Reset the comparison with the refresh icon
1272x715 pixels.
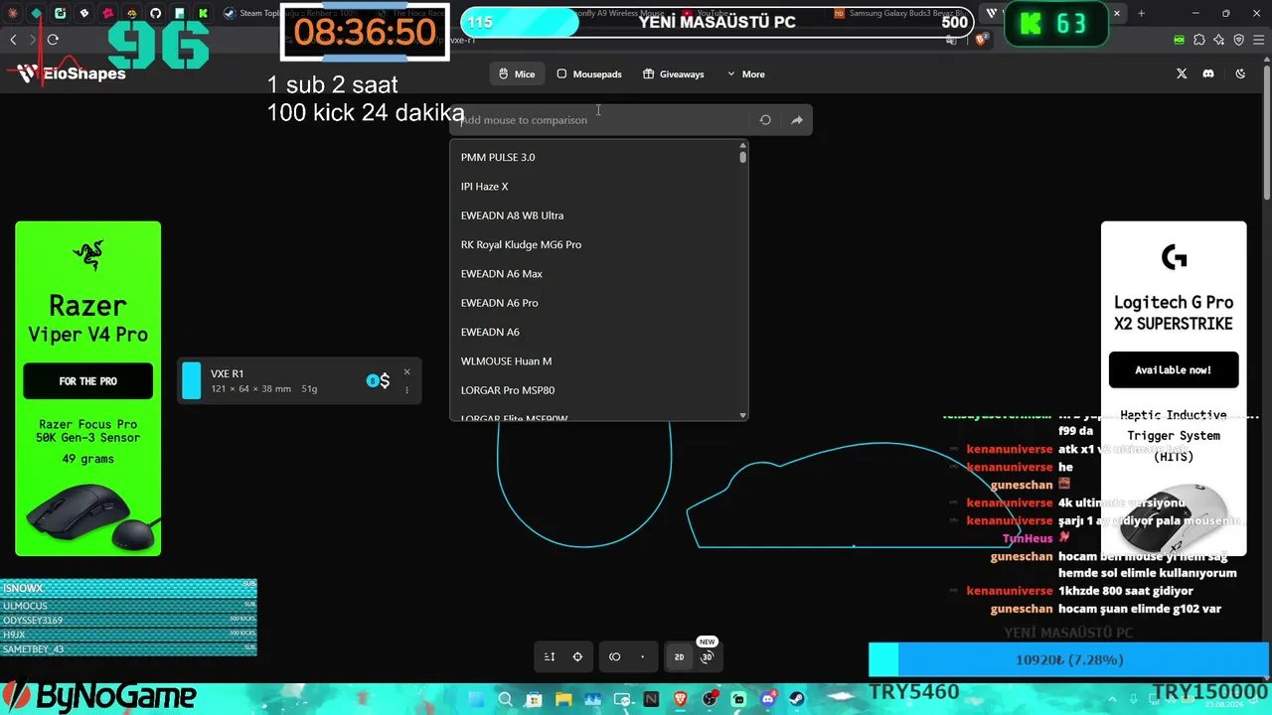765,120
